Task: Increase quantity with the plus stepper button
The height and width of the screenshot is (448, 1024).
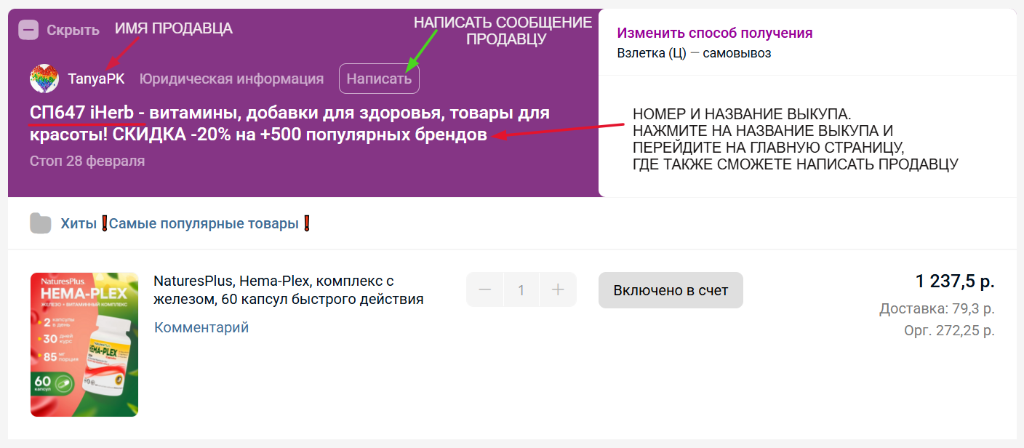Action: tap(558, 290)
